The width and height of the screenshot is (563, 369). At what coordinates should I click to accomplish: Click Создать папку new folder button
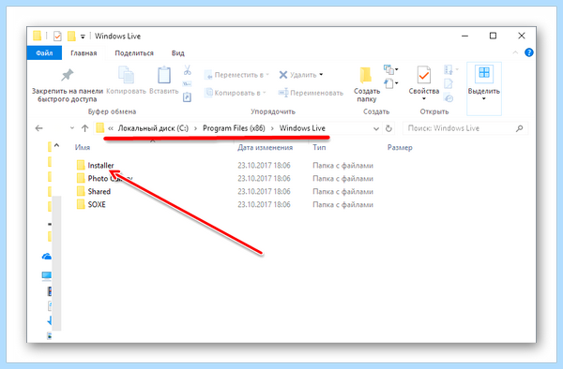coord(366,85)
